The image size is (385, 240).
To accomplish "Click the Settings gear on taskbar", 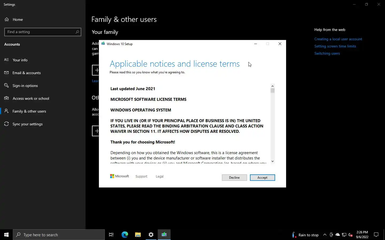I will point(151,235).
